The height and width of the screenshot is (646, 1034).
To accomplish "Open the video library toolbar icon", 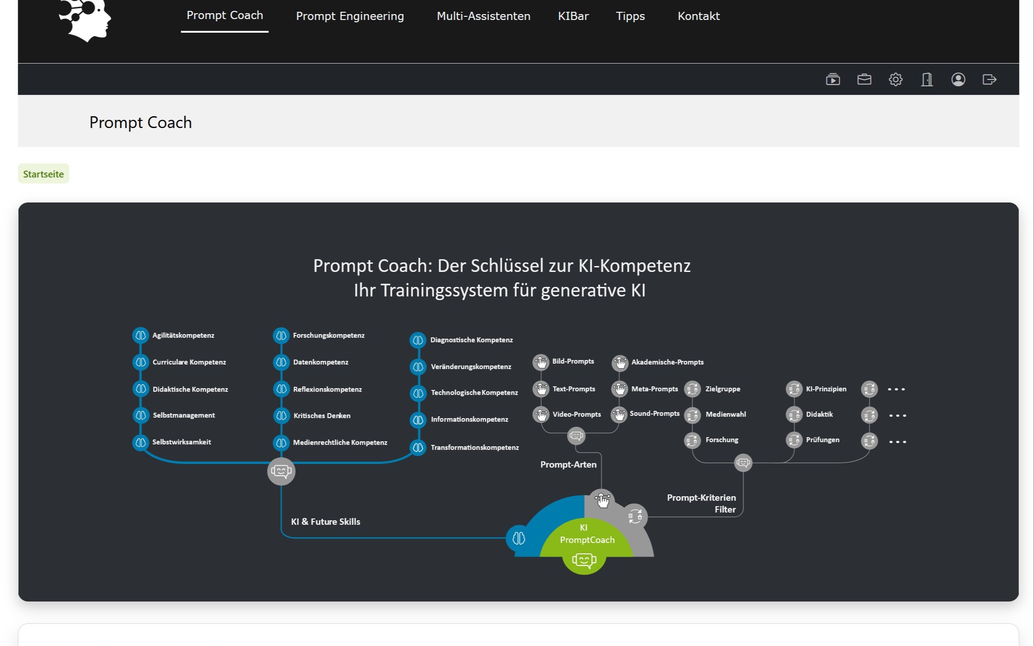I will (x=832, y=79).
